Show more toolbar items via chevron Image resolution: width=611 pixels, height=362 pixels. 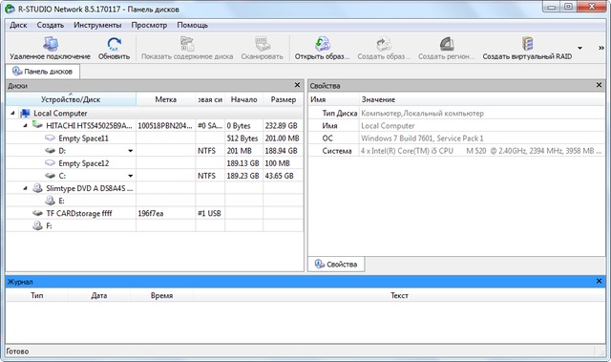(601, 48)
